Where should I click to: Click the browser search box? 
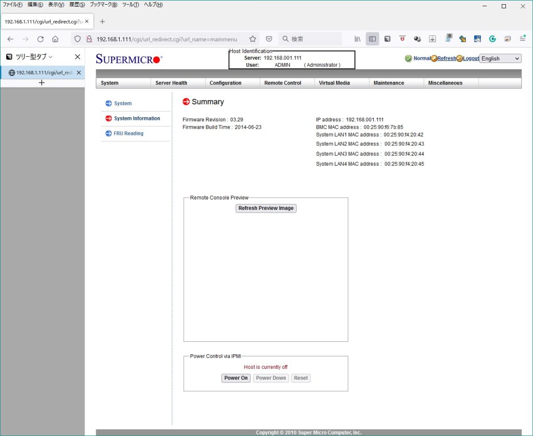[310, 39]
